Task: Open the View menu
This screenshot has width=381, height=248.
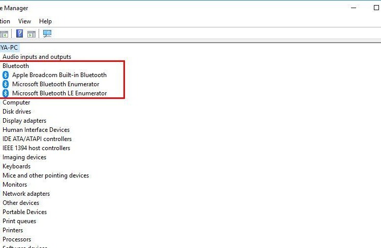Action: click(24, 21)
